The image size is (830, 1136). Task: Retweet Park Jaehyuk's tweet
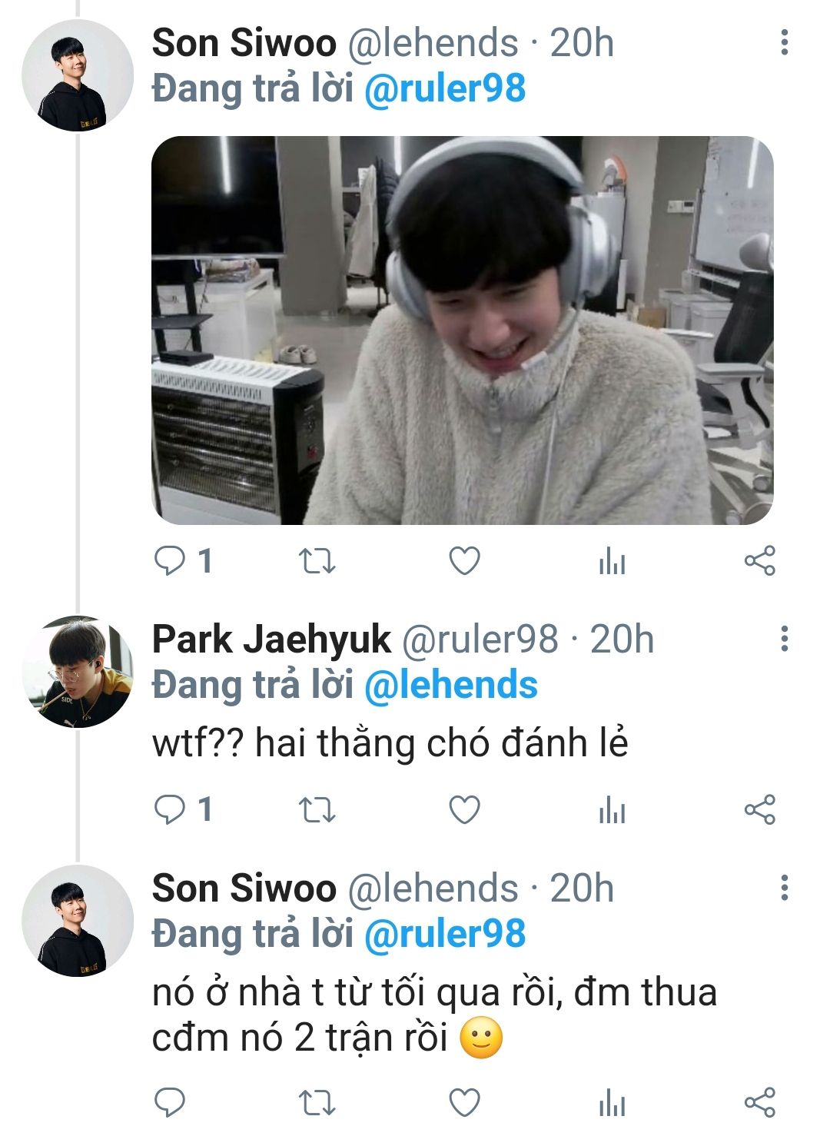pos(317,810)
